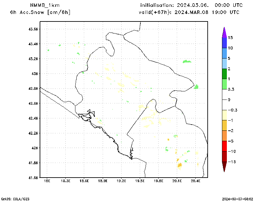
Task: Click the '19.5E' longitude label
Action: pyautogui.click(x=140, y=181)
